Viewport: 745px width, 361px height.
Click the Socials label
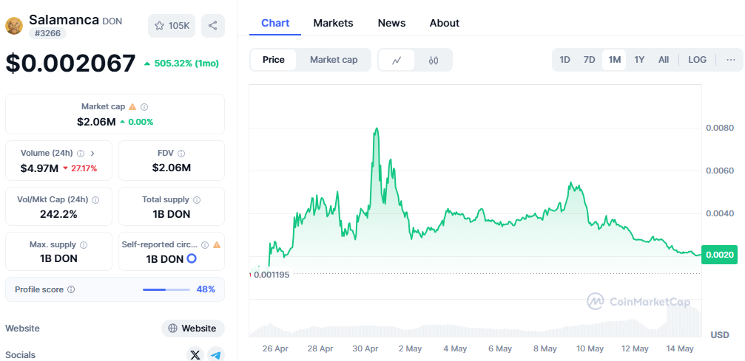pyautogui.click(x=21, y=355)
